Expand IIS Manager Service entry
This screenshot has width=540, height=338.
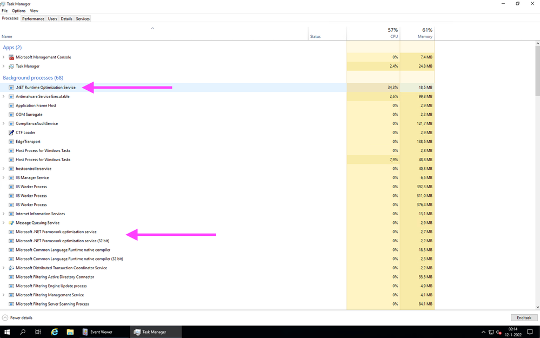3,177
